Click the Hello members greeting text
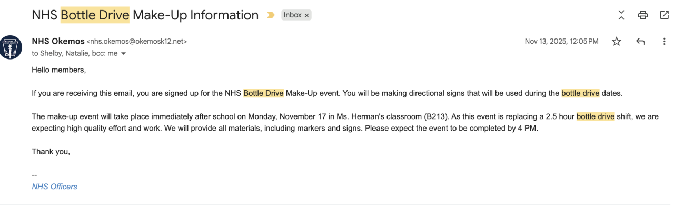674x206 pixels. [x=58, y=70]
